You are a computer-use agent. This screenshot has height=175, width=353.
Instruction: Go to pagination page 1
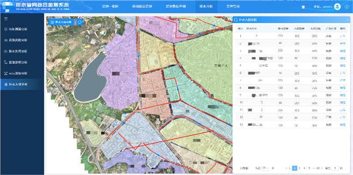point(290,168)
